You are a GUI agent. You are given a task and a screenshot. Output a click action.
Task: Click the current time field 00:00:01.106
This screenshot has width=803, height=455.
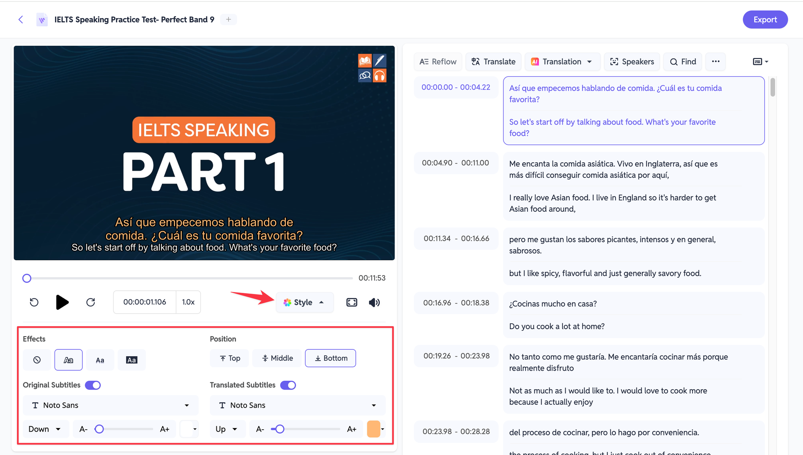click(145, 302)
